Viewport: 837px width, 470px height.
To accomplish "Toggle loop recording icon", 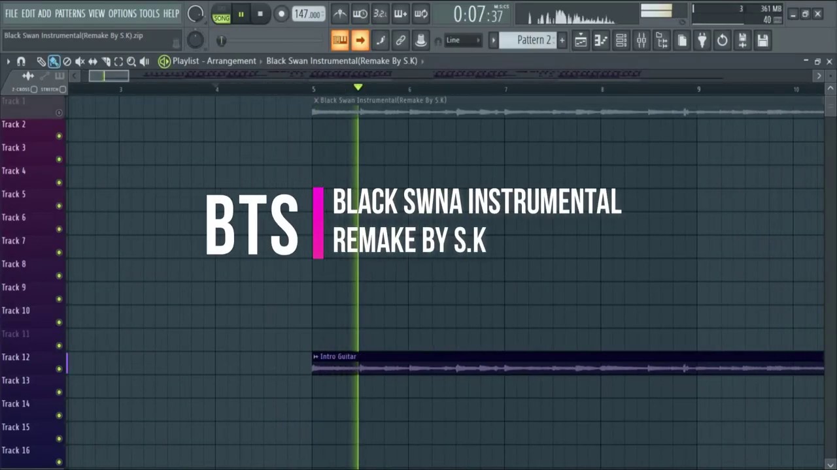I will pyautogui.click(x=421, y=14).
